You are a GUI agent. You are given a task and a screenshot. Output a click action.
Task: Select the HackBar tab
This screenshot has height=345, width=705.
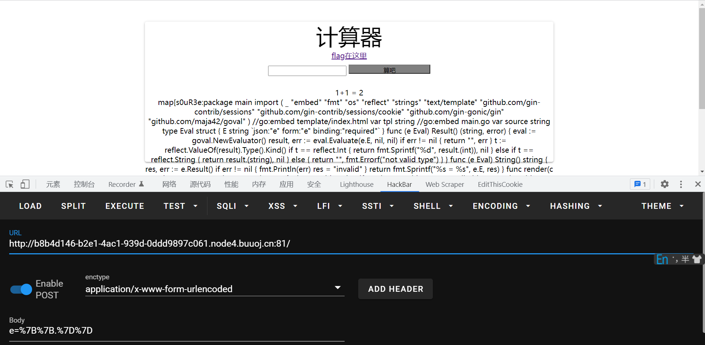[x=399, y=184]
